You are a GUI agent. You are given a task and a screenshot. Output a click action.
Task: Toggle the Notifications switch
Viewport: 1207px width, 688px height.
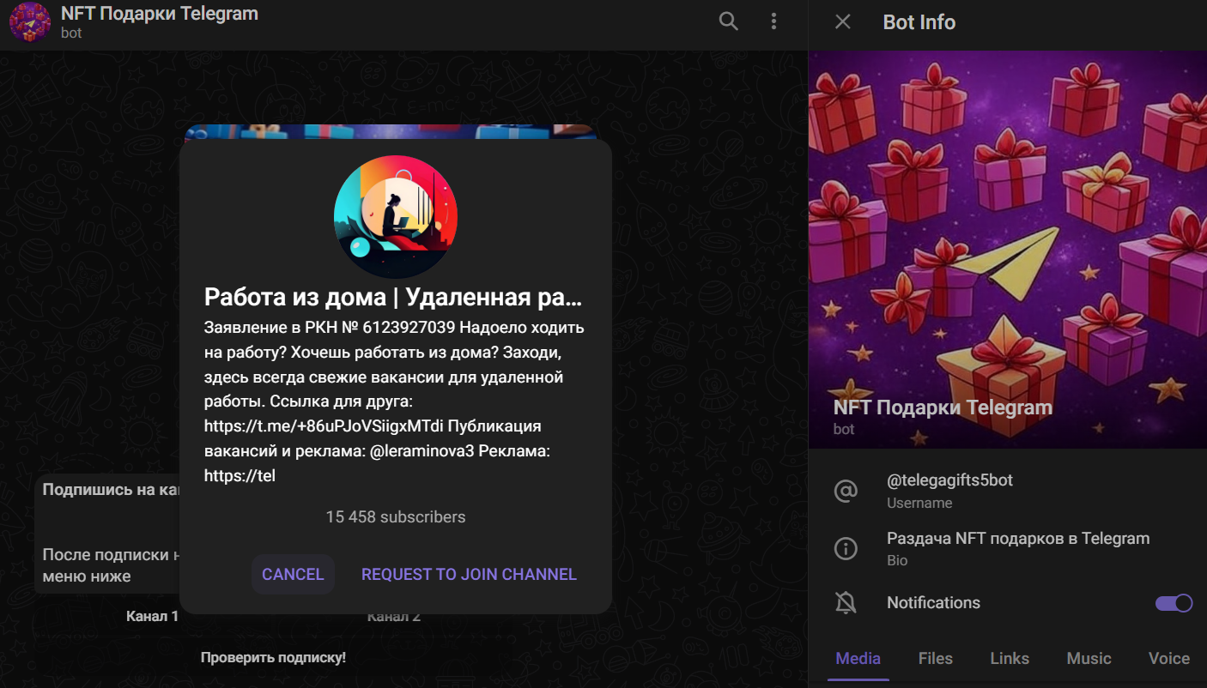point(1174,603)
